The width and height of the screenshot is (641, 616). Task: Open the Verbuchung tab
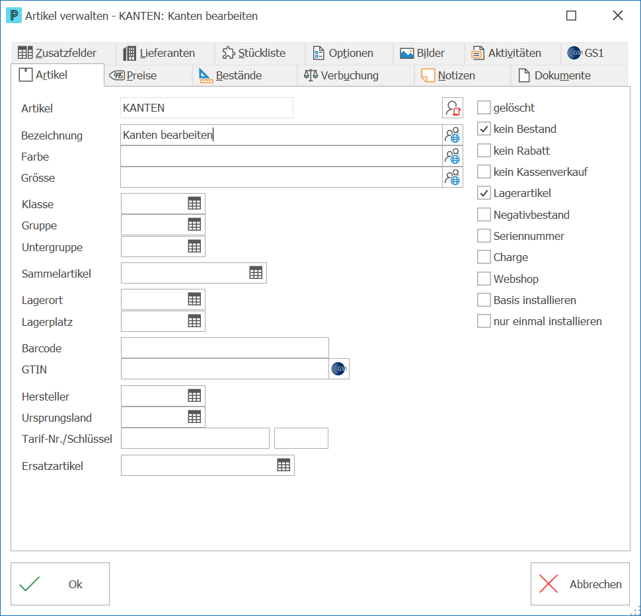(356, 75)
